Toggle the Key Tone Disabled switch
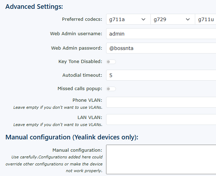The height and width of the screenshot is (176, 216). (111, 62)
